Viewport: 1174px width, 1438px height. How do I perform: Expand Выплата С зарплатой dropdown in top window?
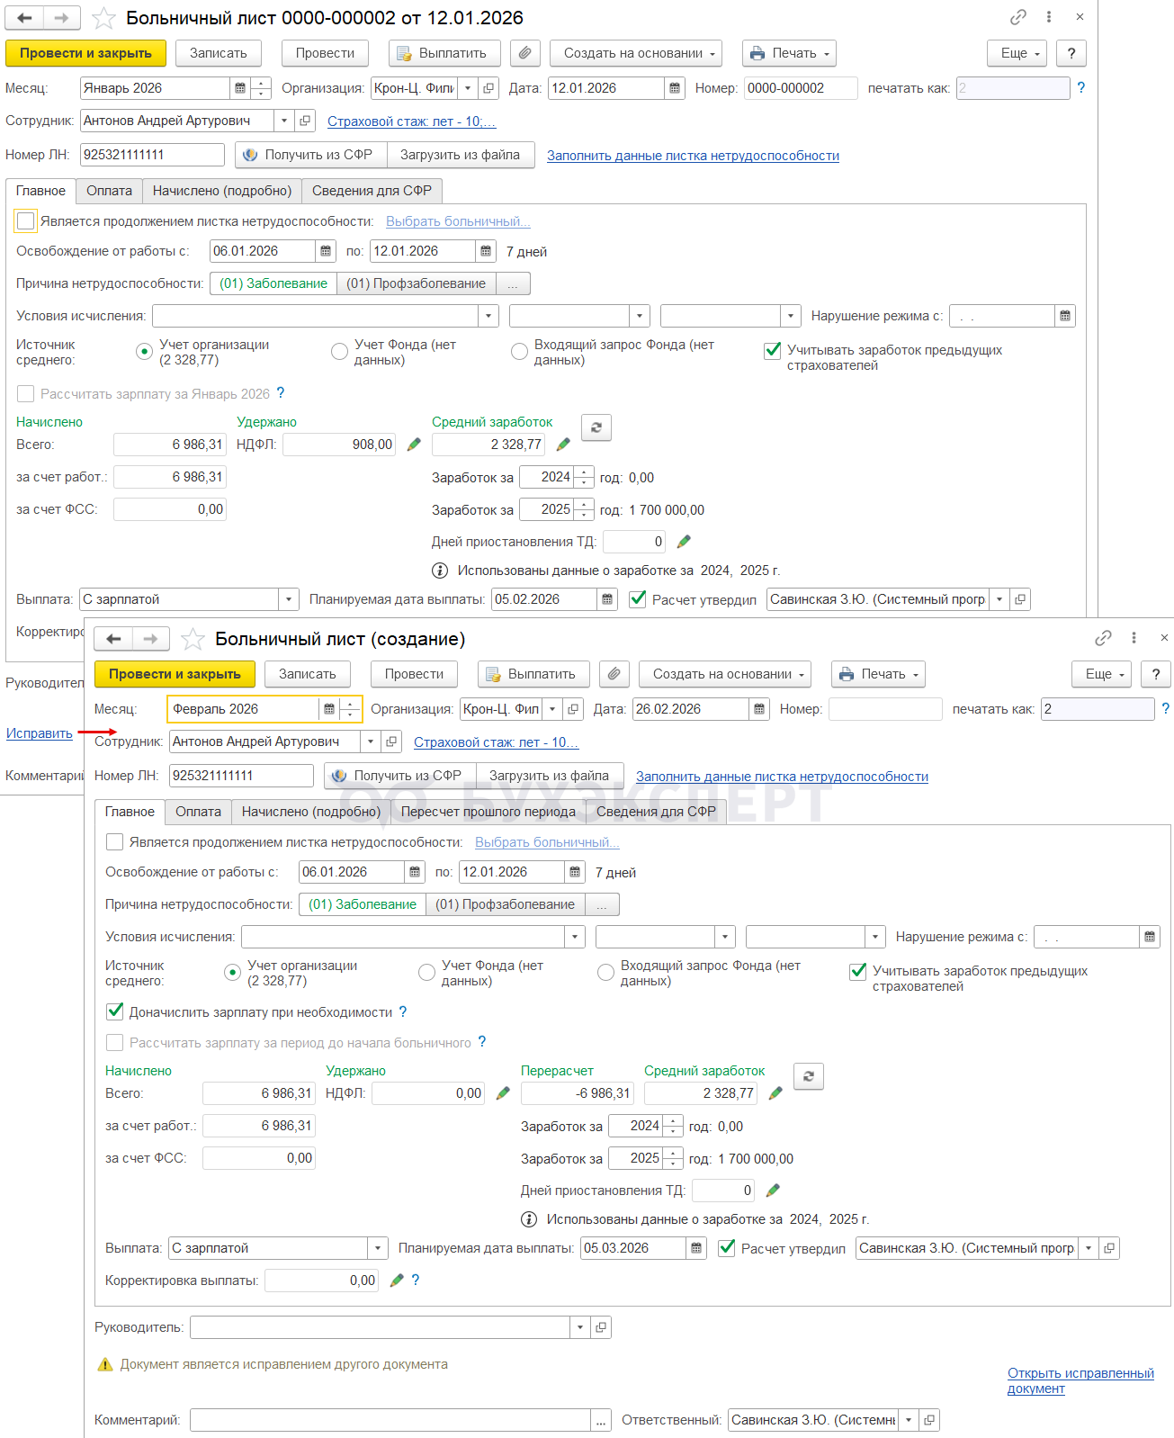click(289, 599)
